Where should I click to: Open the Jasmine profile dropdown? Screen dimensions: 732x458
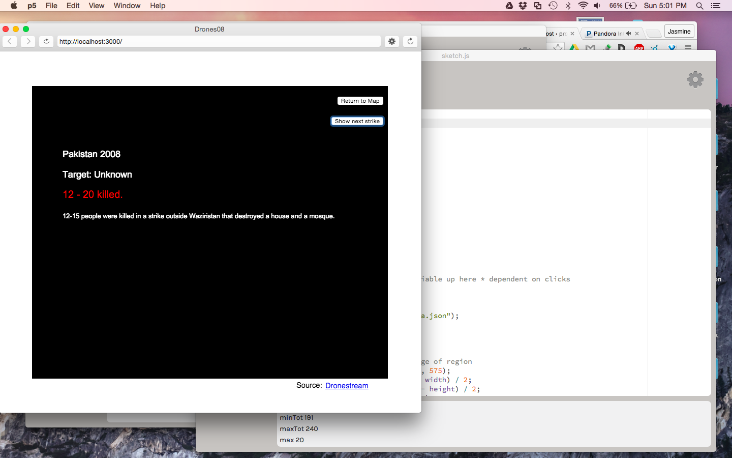pyautogui.click(x=679, y=32)
